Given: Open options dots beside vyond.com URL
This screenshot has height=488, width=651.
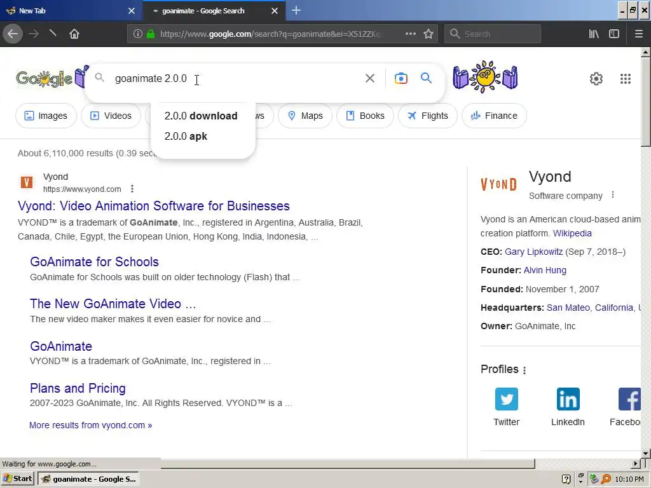Looking at the screenshot, I should coord(132,189).
